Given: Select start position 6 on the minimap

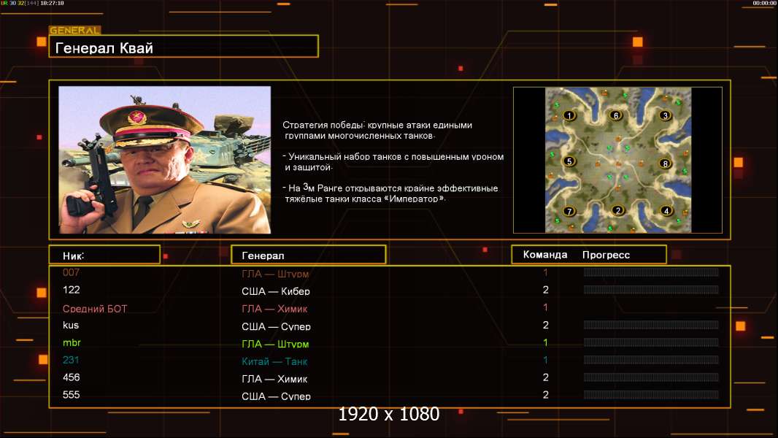Looking at the screenshot, I should click(x=616, y=115).
